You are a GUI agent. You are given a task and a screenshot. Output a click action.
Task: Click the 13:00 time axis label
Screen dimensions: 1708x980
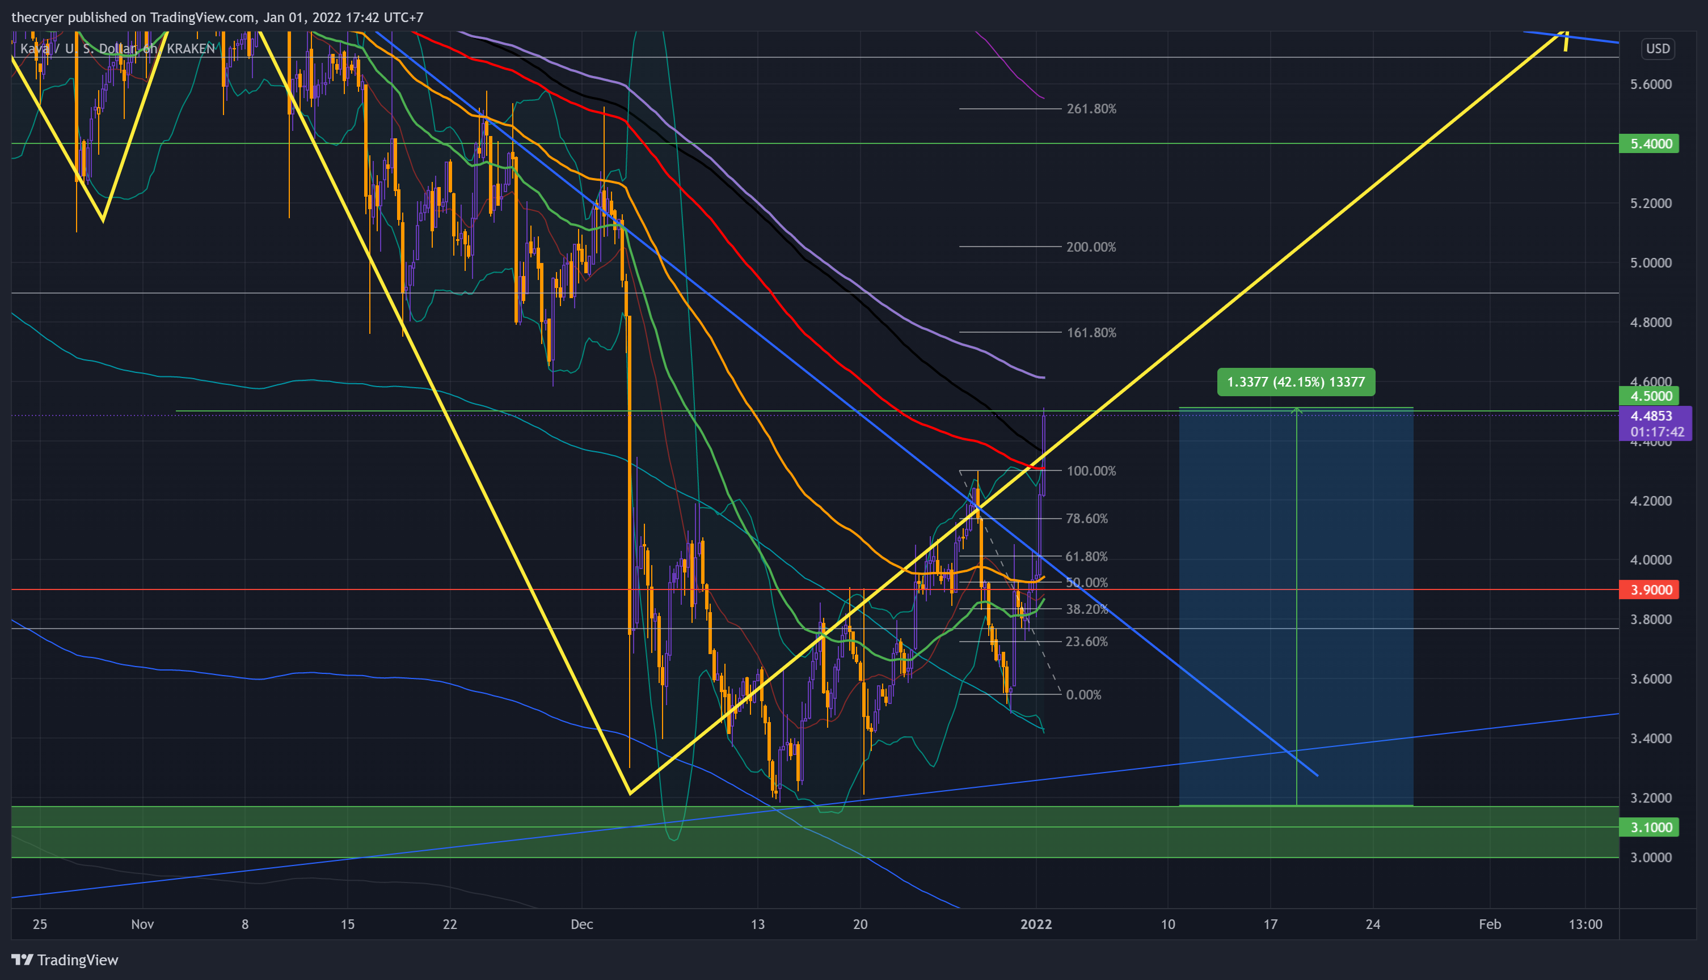click(x=1585, y=924)
